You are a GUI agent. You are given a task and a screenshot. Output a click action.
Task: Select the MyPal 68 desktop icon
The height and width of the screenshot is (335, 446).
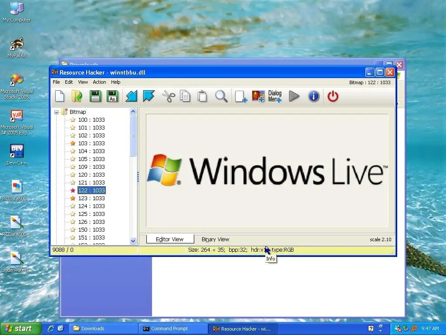pos(17,48)
